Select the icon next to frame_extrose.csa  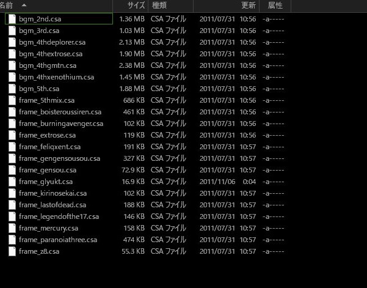pyautogui.click(x=12, y=135)
